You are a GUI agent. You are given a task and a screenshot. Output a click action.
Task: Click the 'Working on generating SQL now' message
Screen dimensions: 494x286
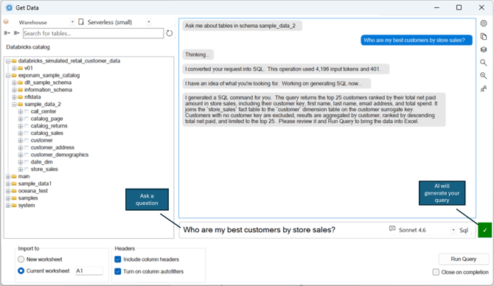coord(276,83)
